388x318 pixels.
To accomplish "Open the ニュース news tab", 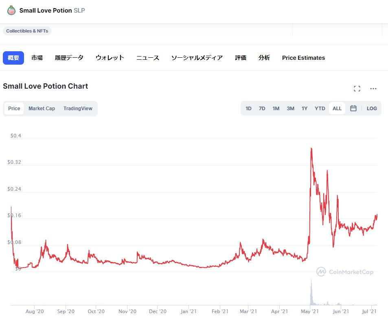I will tap(148, 58).
